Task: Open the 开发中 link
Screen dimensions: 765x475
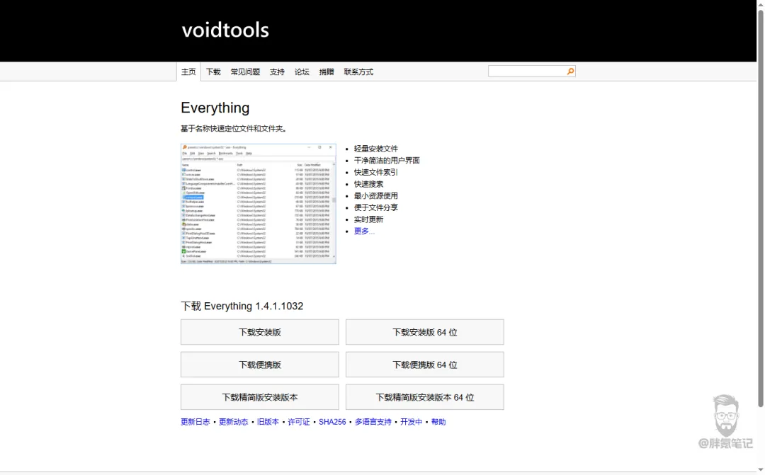Action: (411, 422)
